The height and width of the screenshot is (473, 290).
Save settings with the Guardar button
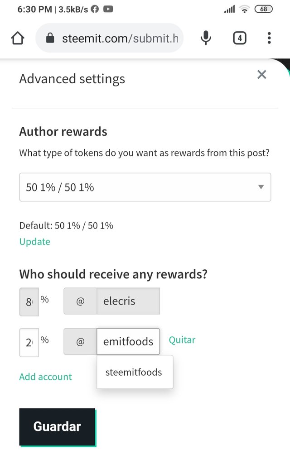point(58,426)
